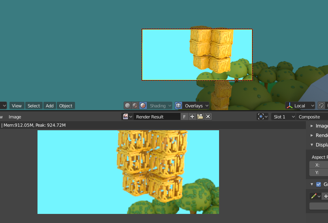Open the Image menu in image editor
This screenshot has width=328, height=223.
(15, 117)
